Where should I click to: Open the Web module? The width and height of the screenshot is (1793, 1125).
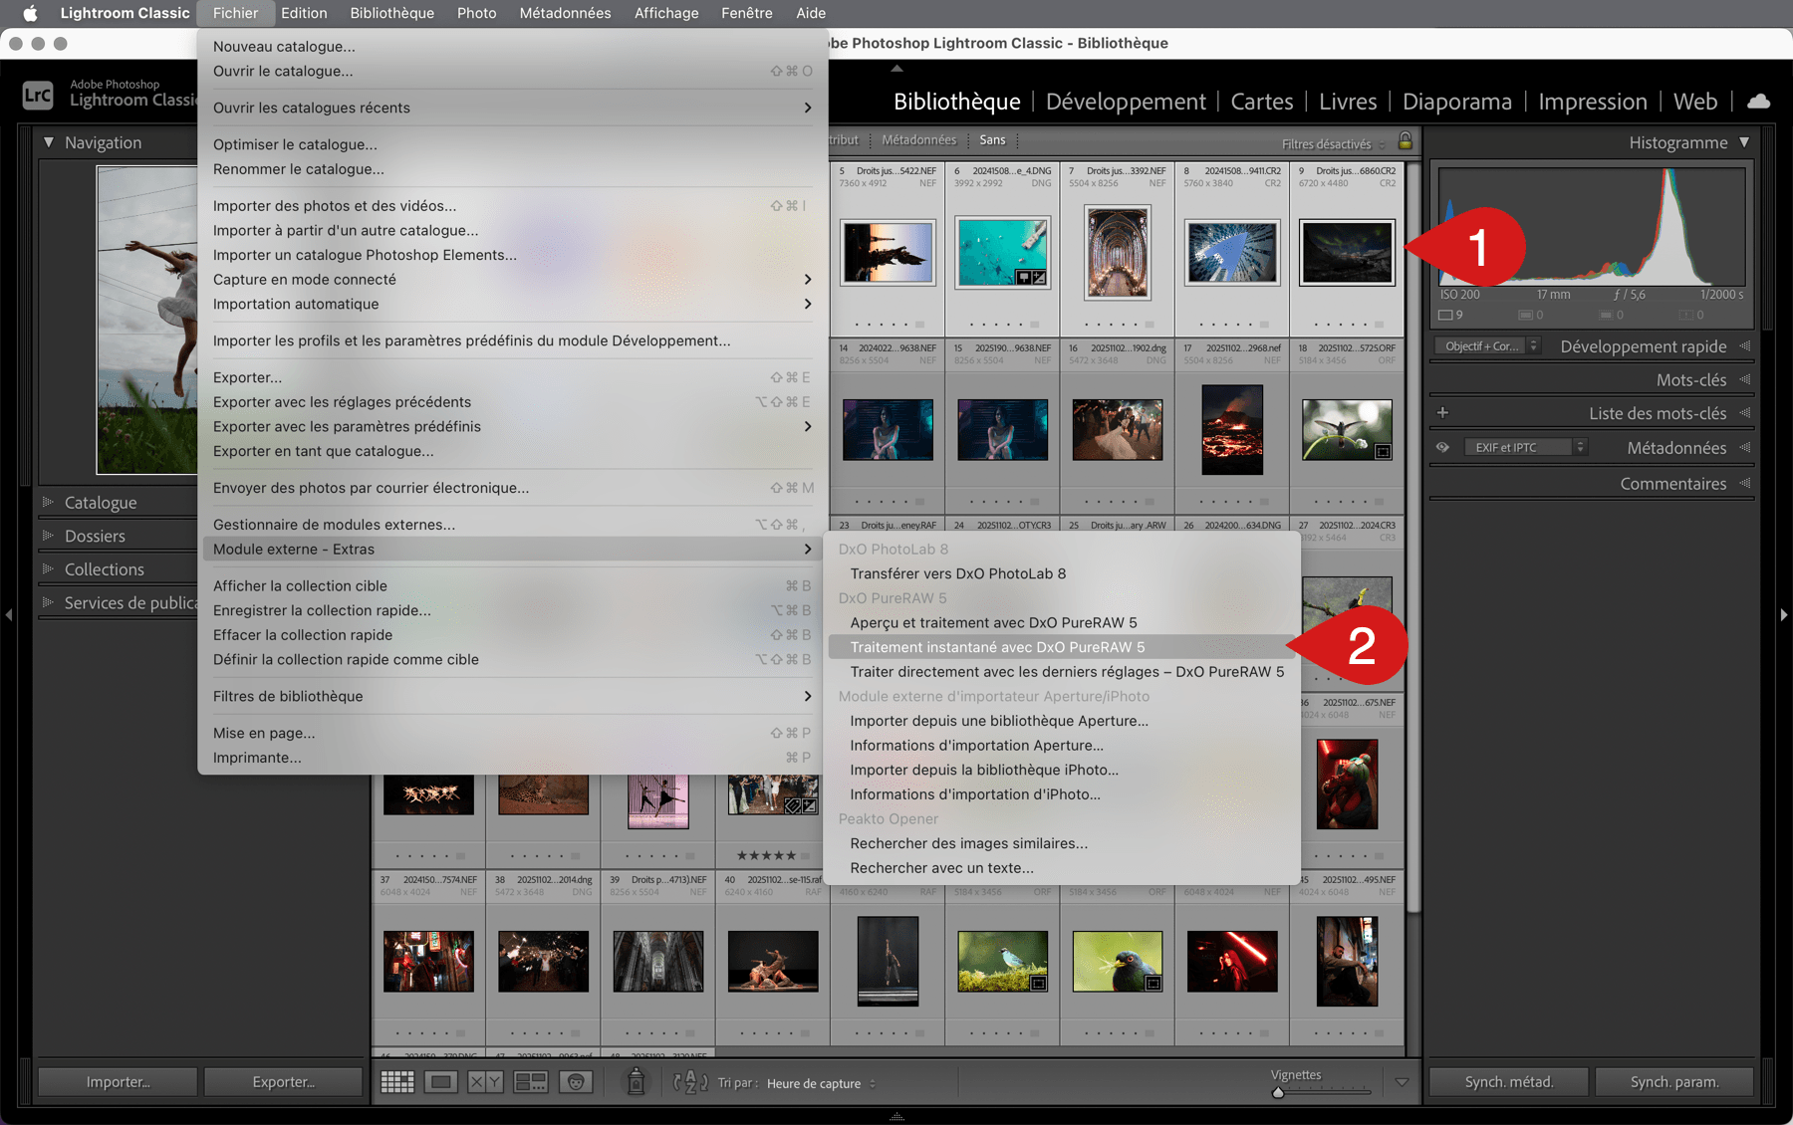(1694, 102)
